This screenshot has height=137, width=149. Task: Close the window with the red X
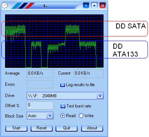tap(102, 5)
